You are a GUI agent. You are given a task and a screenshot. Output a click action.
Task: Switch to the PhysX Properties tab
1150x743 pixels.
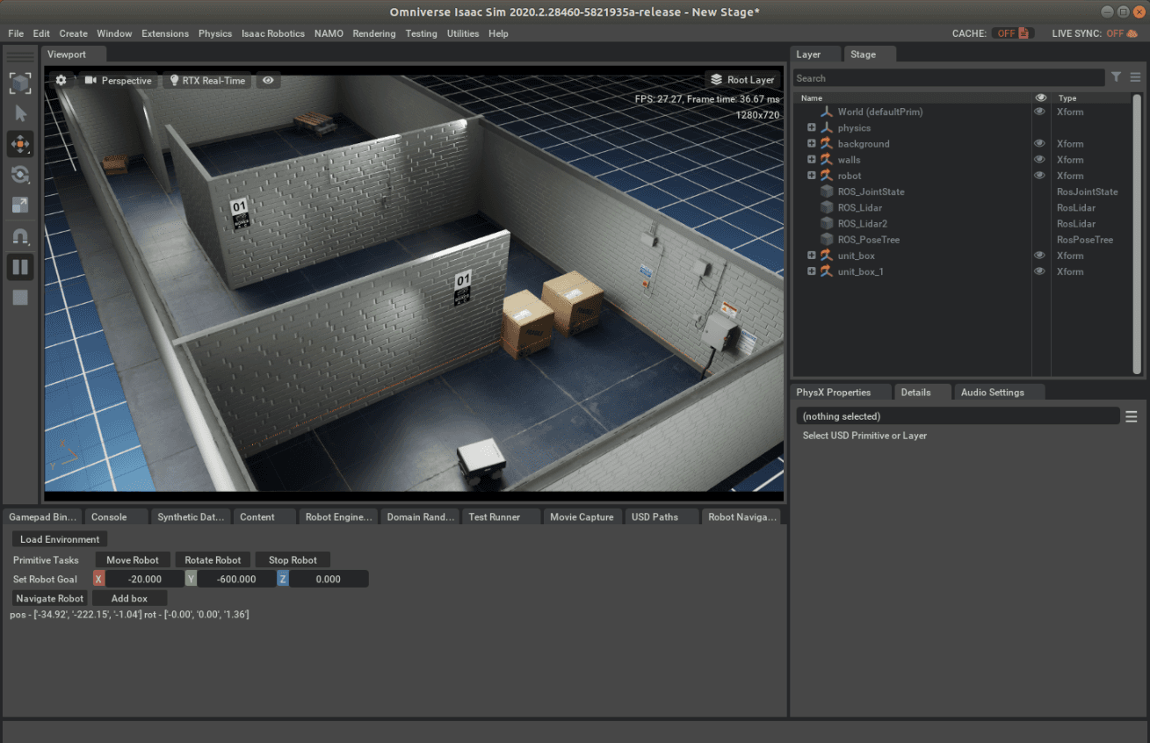click(840, 393)
